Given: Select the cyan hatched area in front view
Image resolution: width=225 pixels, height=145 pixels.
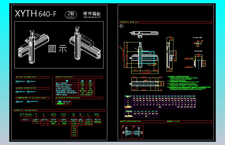Looking at the screenshot, I should 147,57.
